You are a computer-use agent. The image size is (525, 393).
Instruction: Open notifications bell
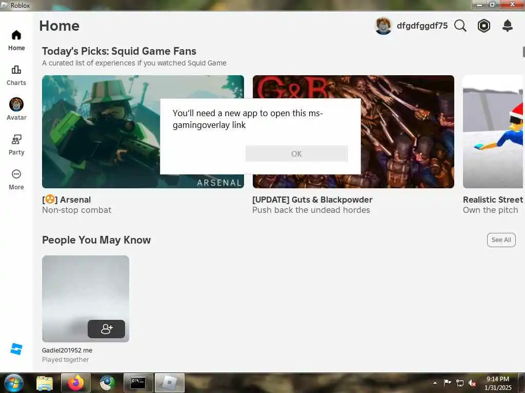pos(508,26)
